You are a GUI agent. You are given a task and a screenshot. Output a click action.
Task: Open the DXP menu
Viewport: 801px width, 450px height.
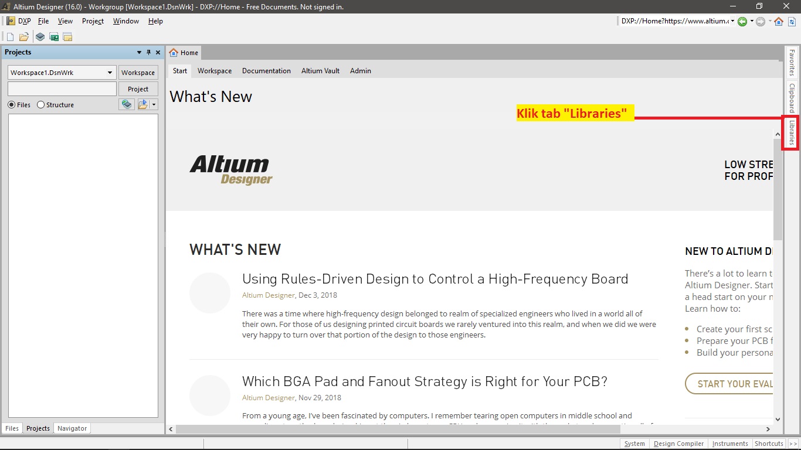point(24,21)
